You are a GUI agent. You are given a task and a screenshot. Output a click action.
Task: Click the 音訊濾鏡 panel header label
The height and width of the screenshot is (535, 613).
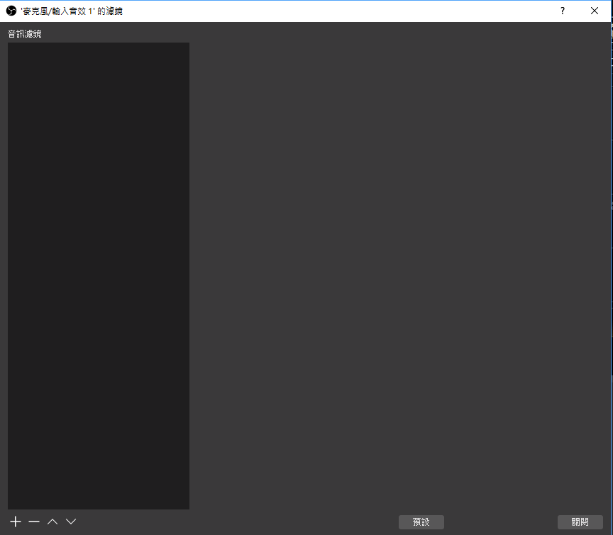[x=24, y=33]
